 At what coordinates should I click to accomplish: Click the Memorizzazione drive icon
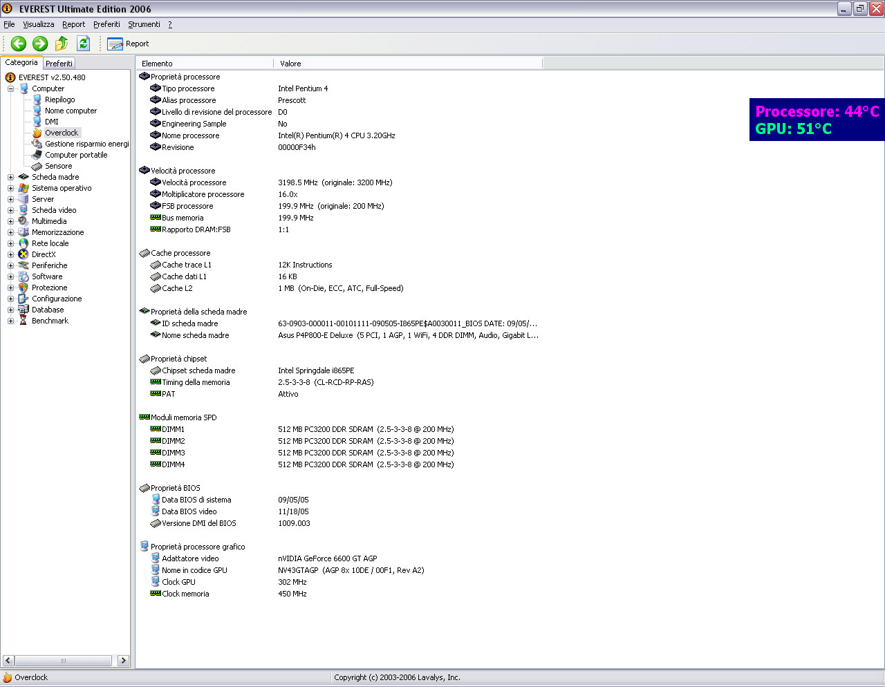[x=24, y=232]
